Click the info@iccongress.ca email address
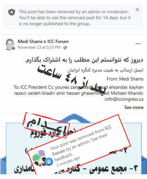The height and width of the screenshot is (179, 147). [124, 99]
